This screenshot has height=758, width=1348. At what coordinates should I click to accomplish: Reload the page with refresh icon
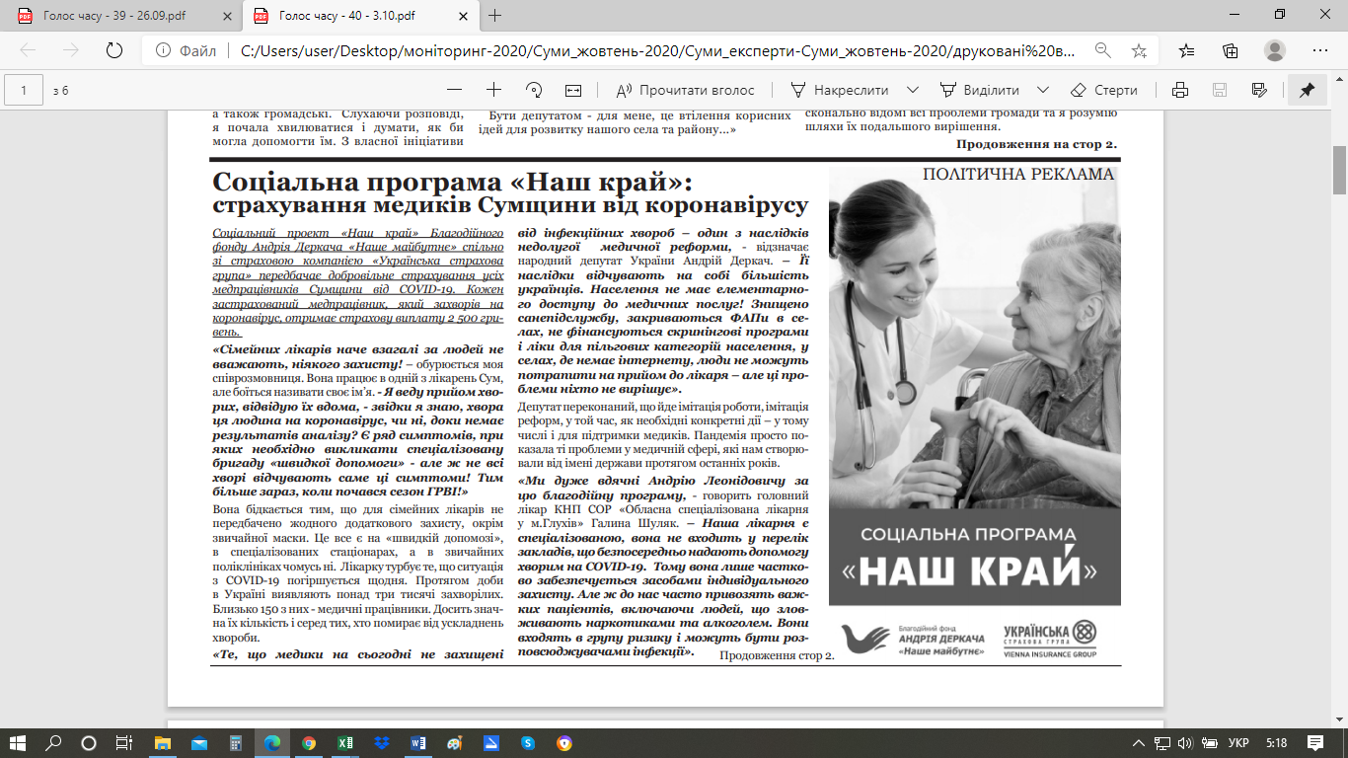point(113,50)
